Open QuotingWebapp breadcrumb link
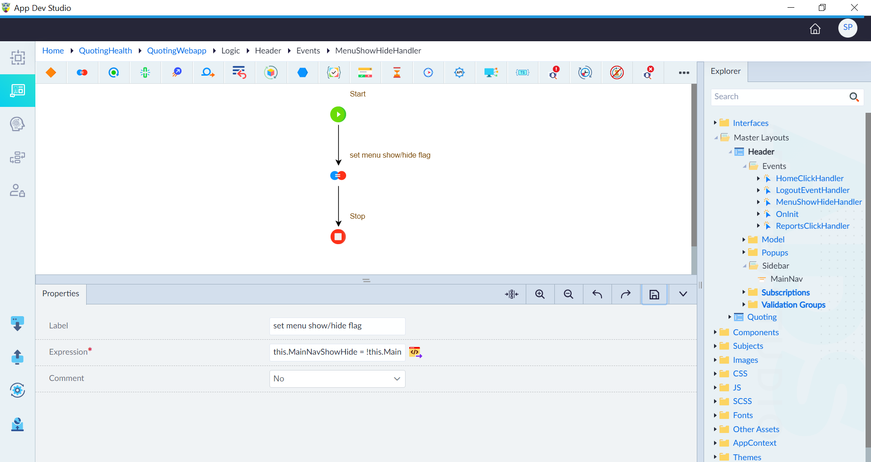Screen dimensions: 871x462 click(176, 51)
